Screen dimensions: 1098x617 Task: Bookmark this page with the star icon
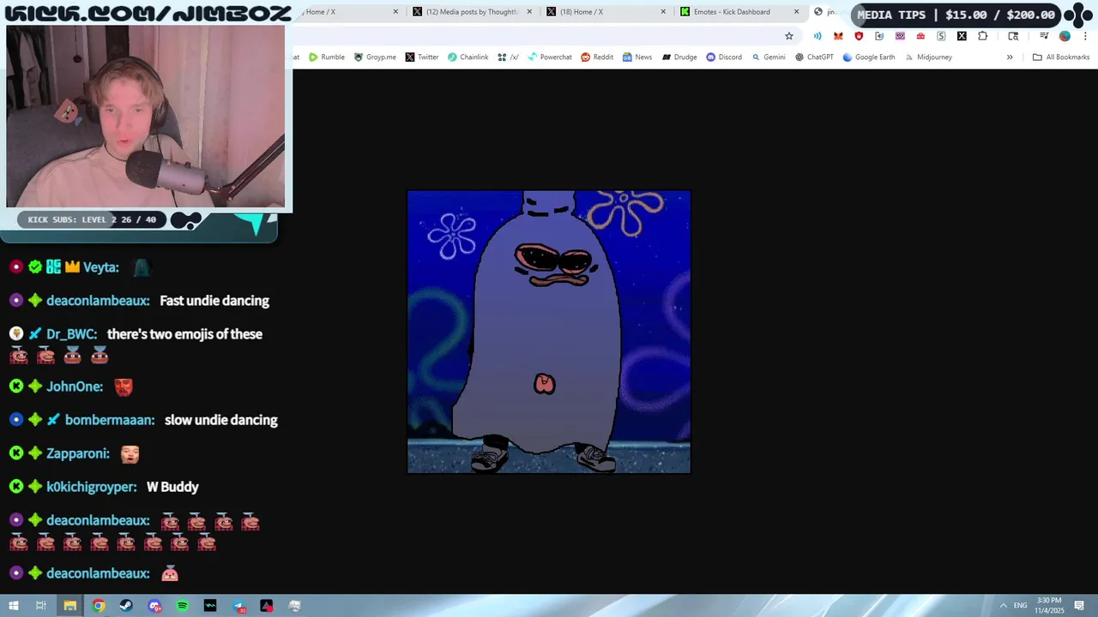(x=789, y=36)
